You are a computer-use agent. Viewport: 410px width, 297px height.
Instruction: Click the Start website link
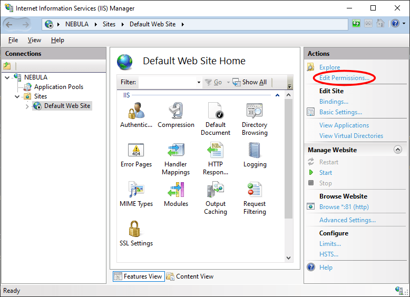(326, 173)
